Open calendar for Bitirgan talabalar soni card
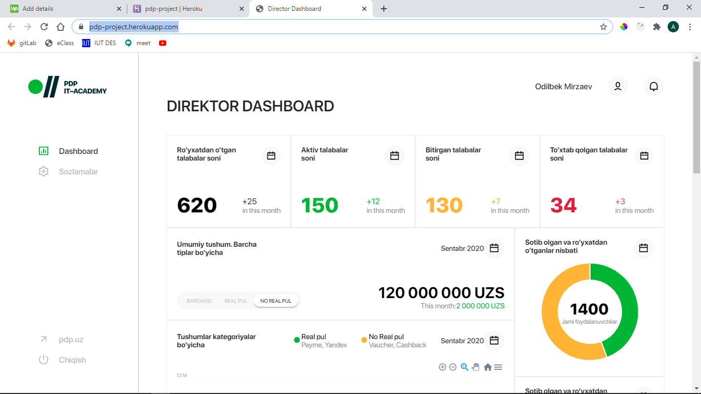Viewport: 701px width, 394px height. click(519, 155)
